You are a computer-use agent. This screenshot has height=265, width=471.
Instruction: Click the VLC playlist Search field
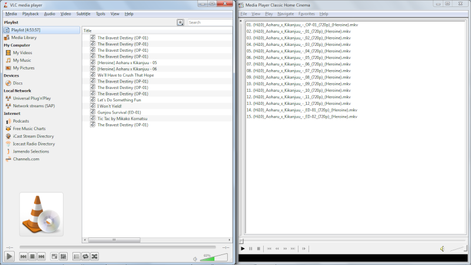coord(210,22)
